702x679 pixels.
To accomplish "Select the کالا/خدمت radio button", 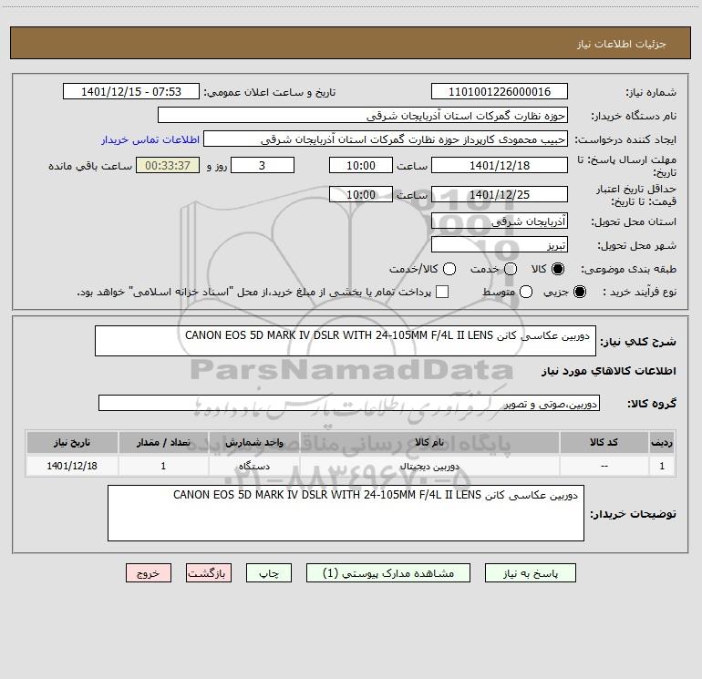I will [449, 269].
